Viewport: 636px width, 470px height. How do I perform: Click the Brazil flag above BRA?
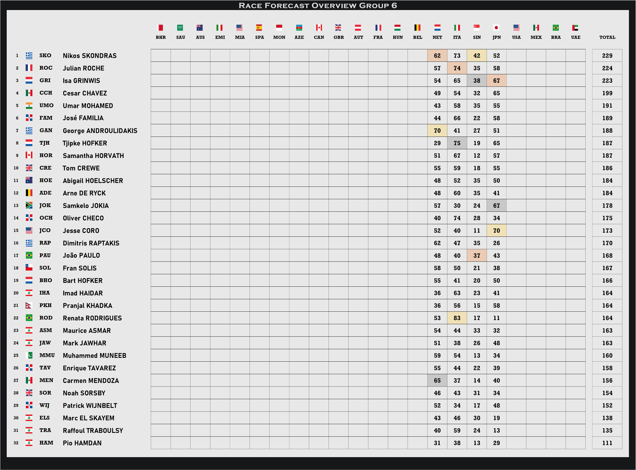(556, 28)
